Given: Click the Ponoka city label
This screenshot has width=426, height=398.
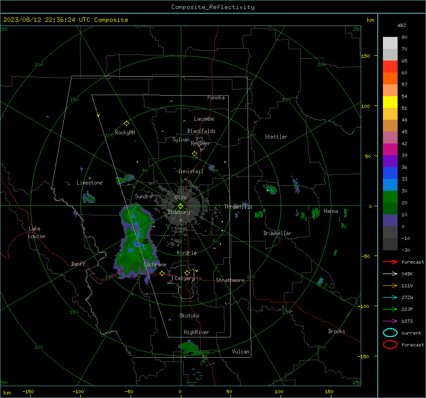Looking at the screenshot, I should click(216, 97).
